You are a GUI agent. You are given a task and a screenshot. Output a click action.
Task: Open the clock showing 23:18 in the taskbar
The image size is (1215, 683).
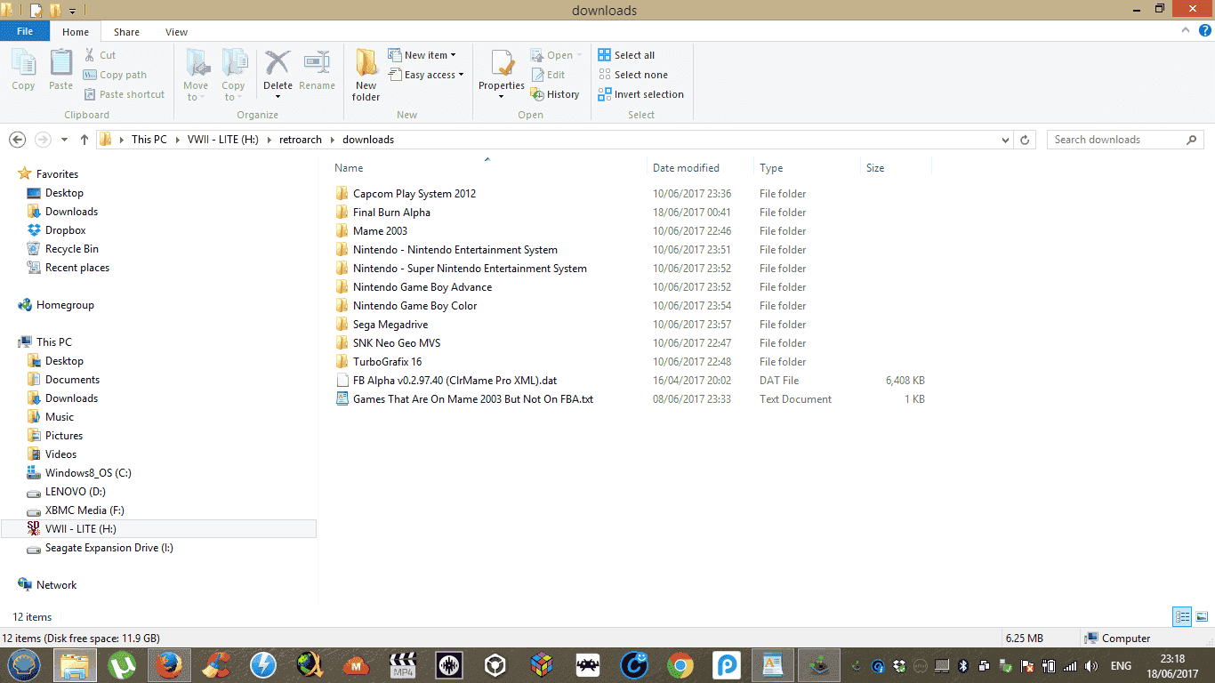(x=1173, y=665)
